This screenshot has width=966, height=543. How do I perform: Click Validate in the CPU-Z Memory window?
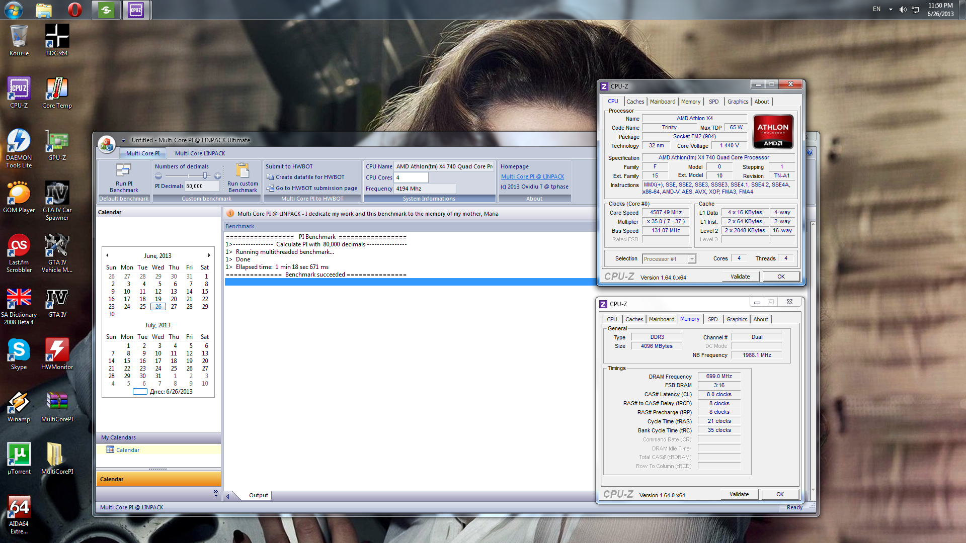(x=739, y=494)
